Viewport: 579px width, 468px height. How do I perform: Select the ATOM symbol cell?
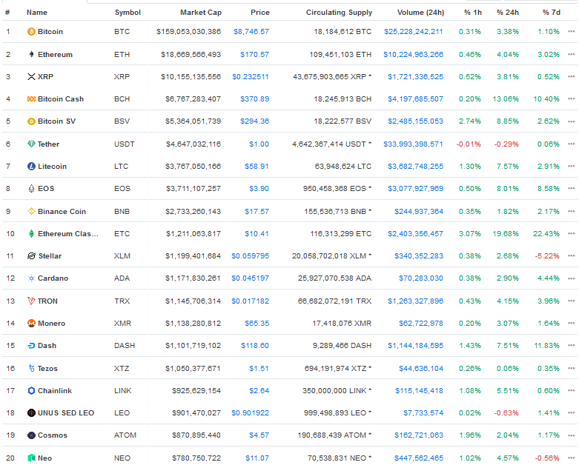pos(125,435)
